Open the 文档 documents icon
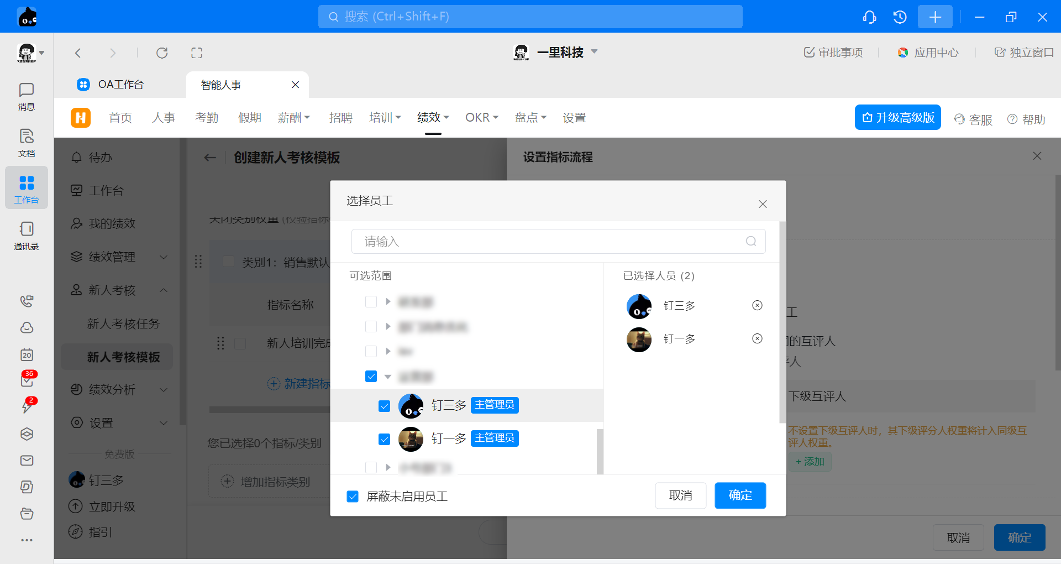The width and height of the screenshot is (1061, 564). point(26,143)
